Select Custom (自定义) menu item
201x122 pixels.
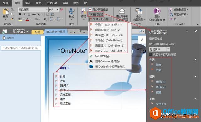110,51
